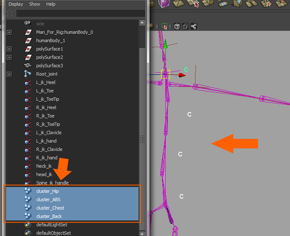Click the IK handle icon of L_ik_Clavicle

(x=28, y=133)
